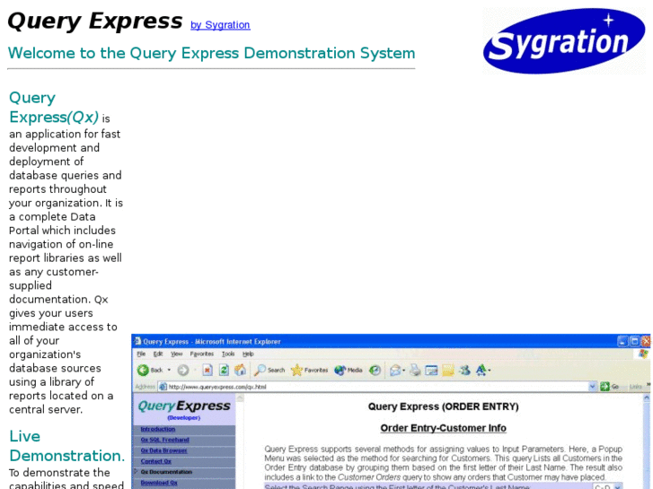653x489 pixels.
Task: Open the Help menu in IE screenshot
Action: coord(248,354)
